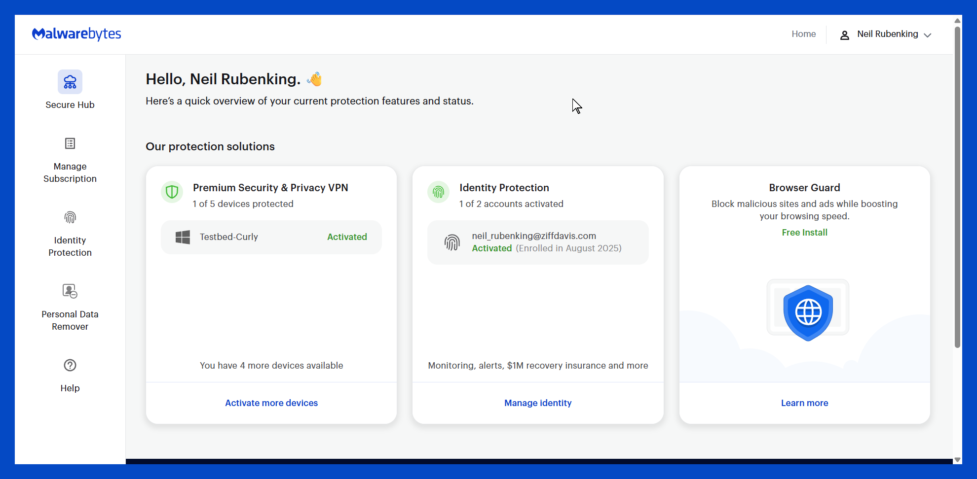977x479 pixels.
Task: Click the green fingerprint icon on Identity Protection card
Action: [x=438, y=192]
